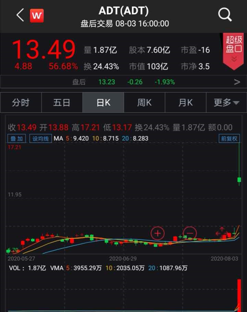Tap 市盈 -16 value
247x312 pixels.
(x=195, y=50)
